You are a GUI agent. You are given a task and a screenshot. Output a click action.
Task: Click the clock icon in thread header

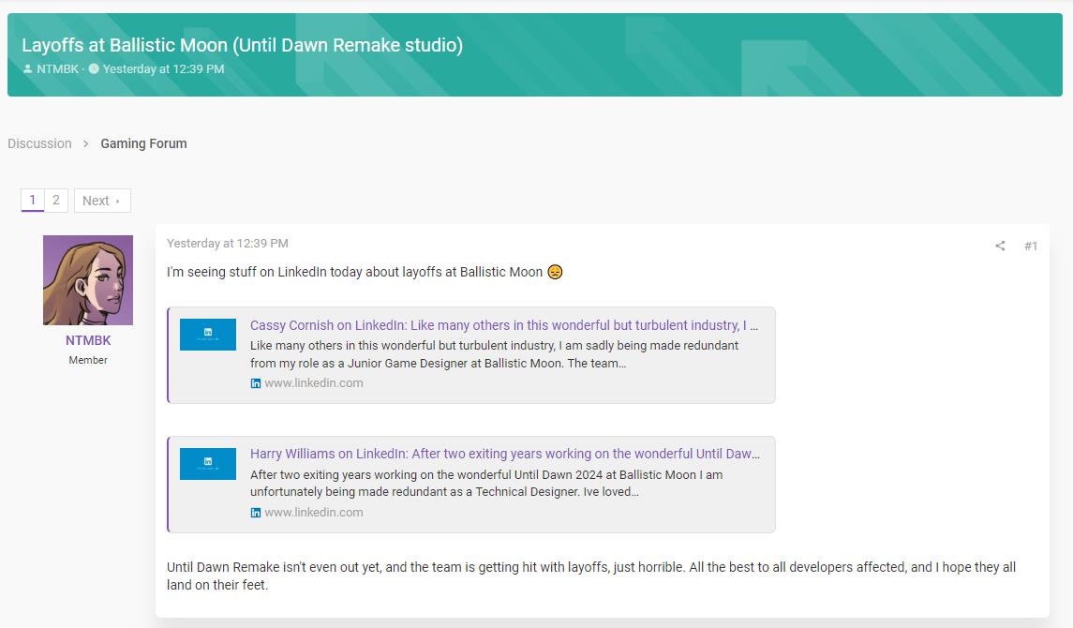click(94, 69)
